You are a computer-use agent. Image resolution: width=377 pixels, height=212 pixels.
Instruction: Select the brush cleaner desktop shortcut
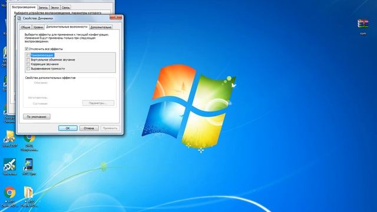[9, 167]
